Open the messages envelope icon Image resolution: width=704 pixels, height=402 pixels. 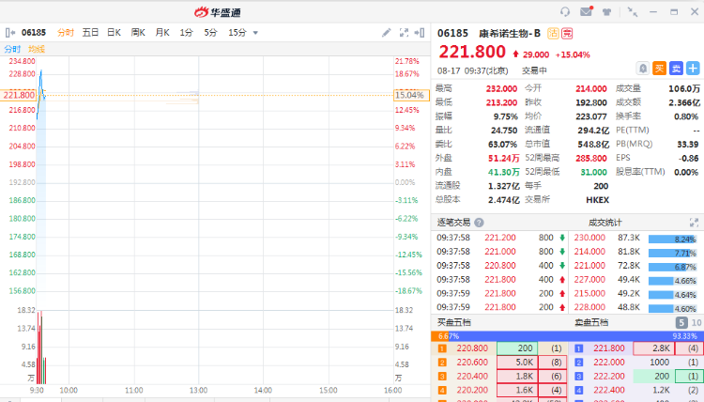pos(586,11)
